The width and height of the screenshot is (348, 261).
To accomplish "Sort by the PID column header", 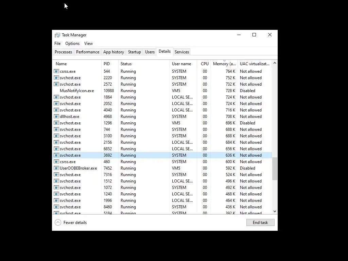I will tap(110, 64).
